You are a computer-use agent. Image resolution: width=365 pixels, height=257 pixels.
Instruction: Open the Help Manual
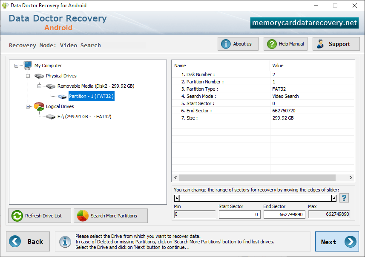[285, 44]
